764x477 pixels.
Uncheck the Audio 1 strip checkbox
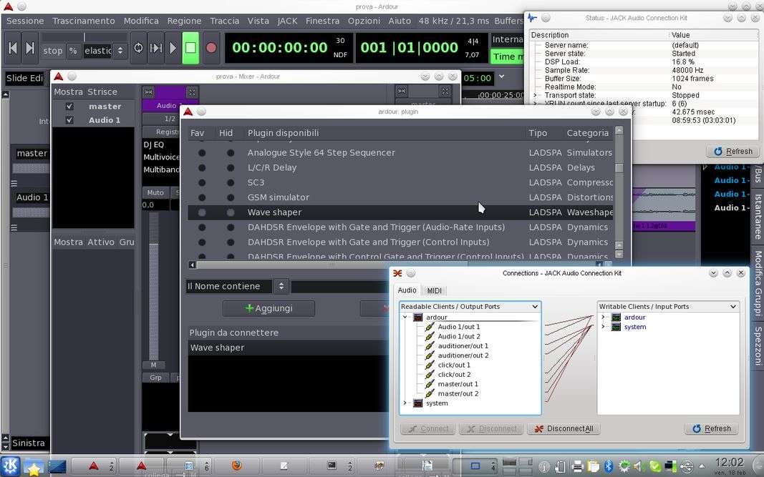(69, 120)
